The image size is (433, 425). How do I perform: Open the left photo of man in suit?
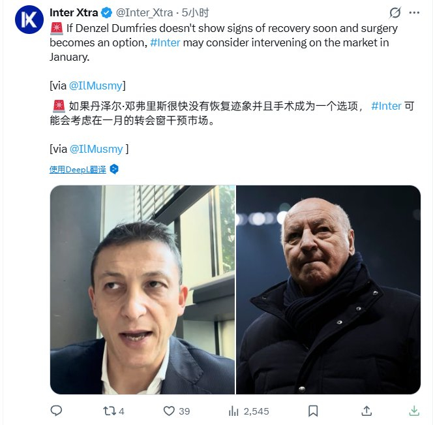point(143,289)
